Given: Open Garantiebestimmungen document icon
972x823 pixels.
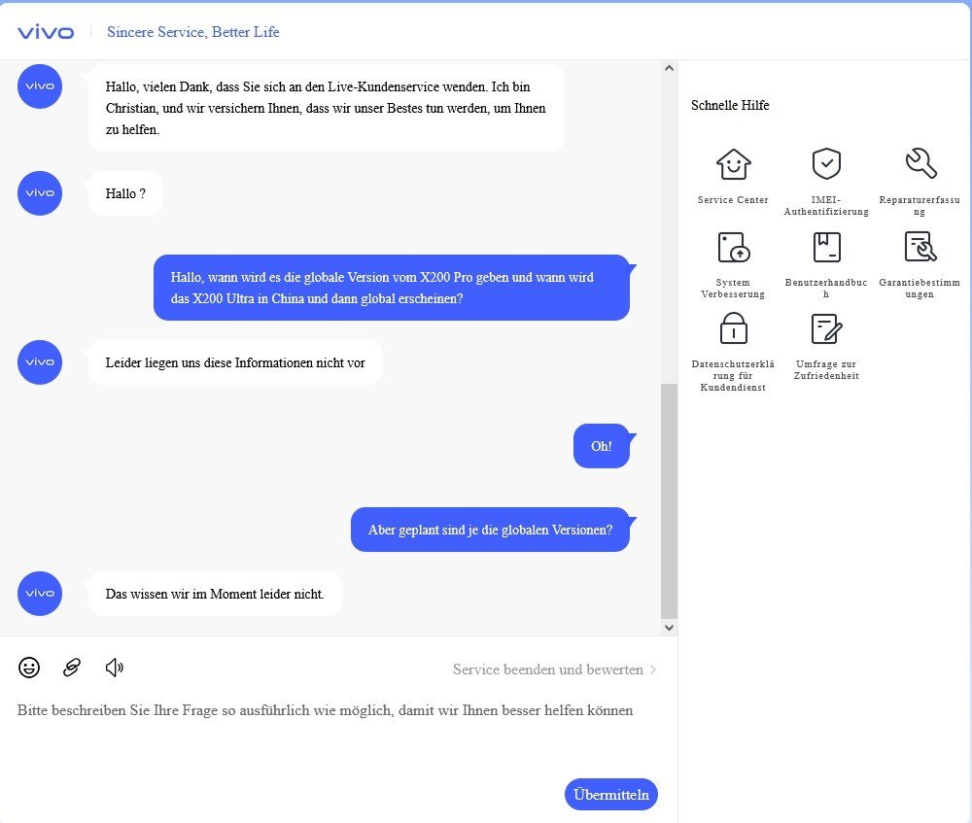Looking at the screenshot, I should point(920,247).
